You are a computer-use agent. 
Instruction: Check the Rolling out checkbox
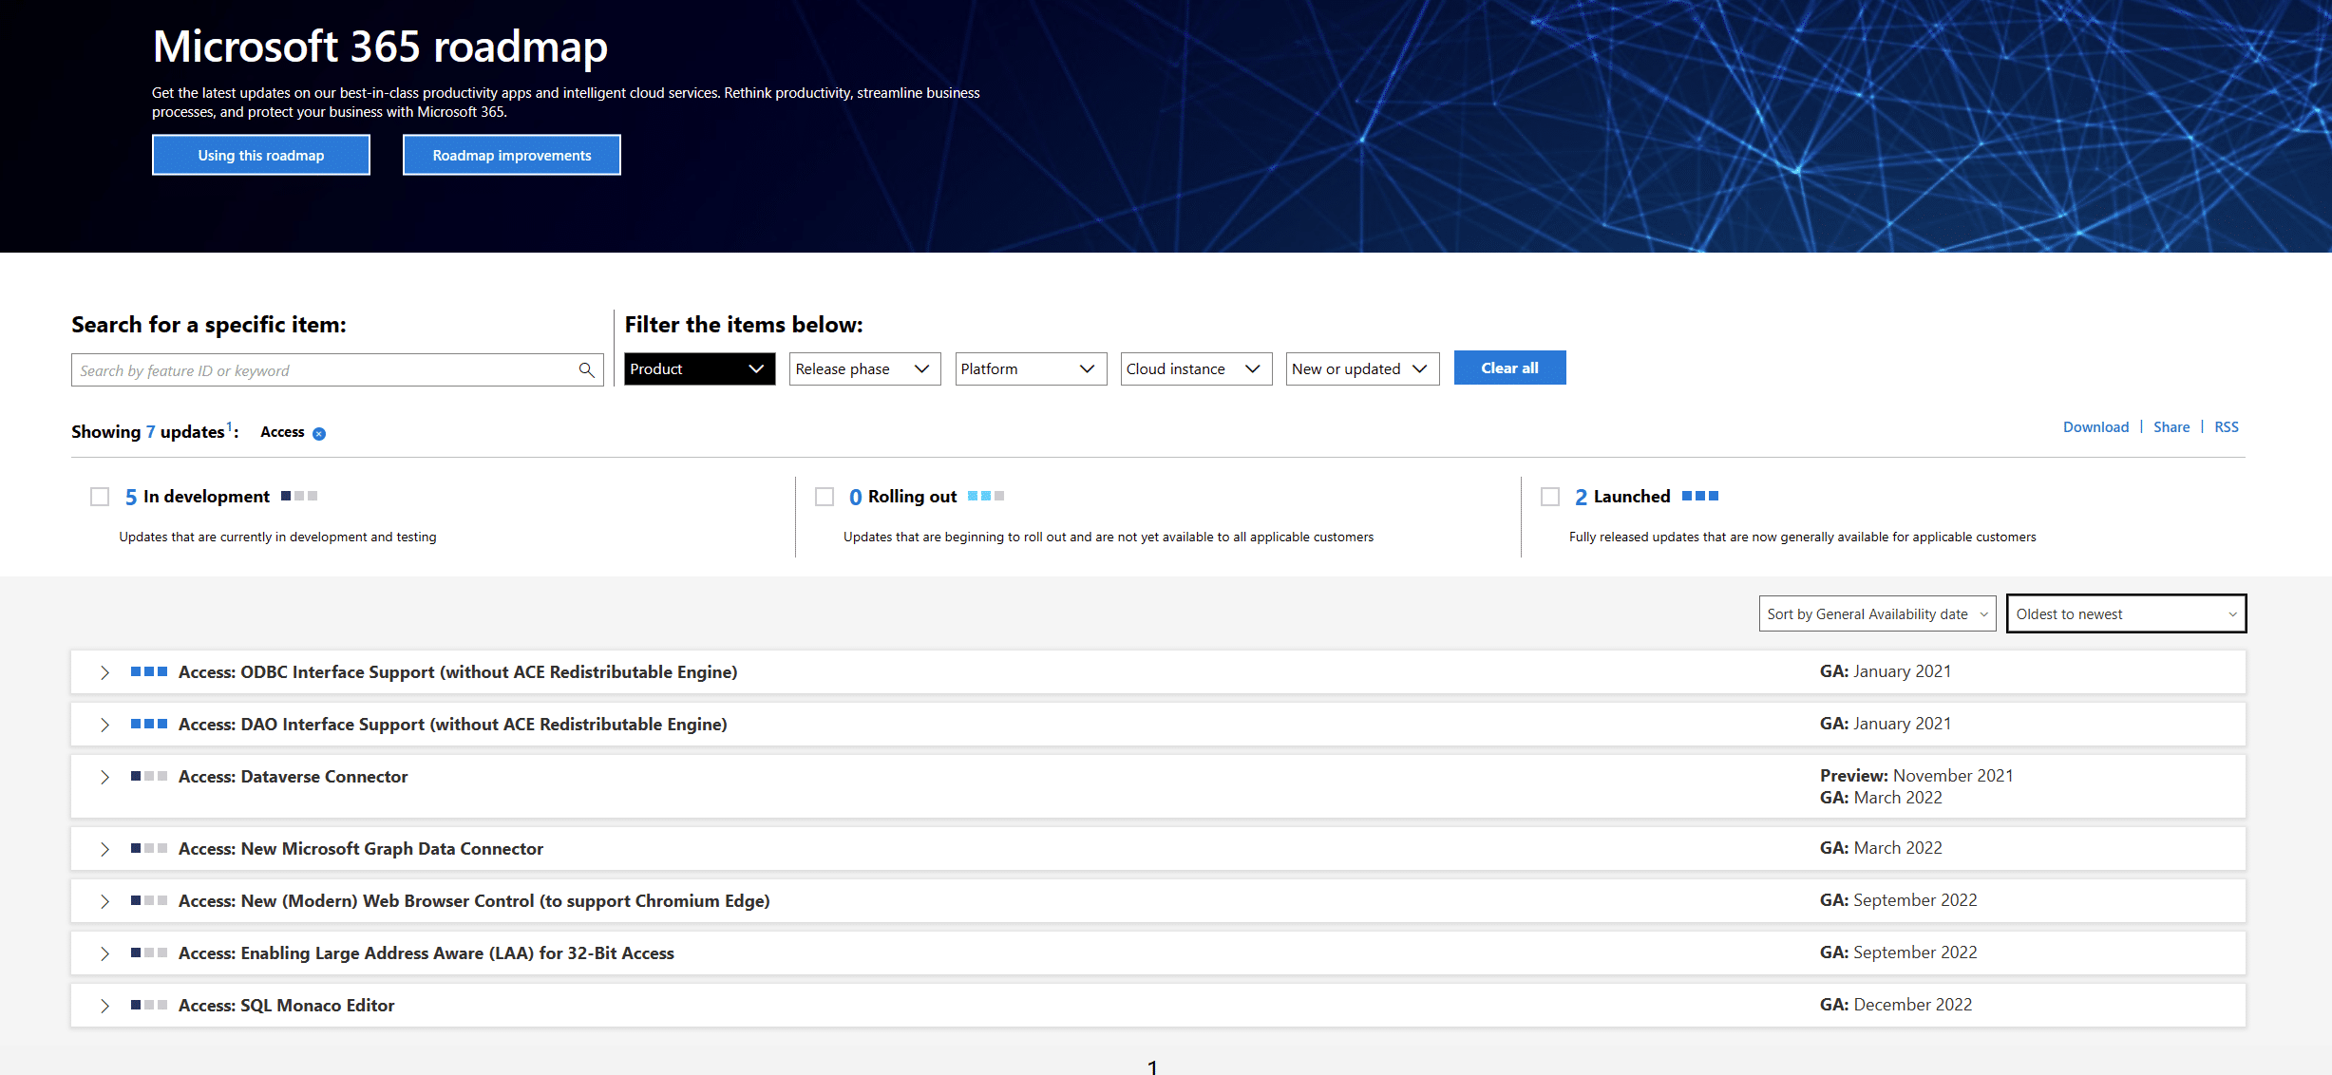825,497
